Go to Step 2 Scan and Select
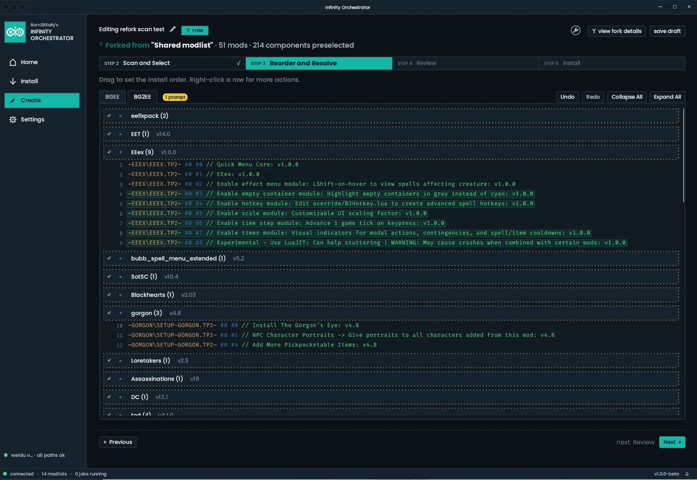This screenshot has width=697, height=480. click(172, 63)
